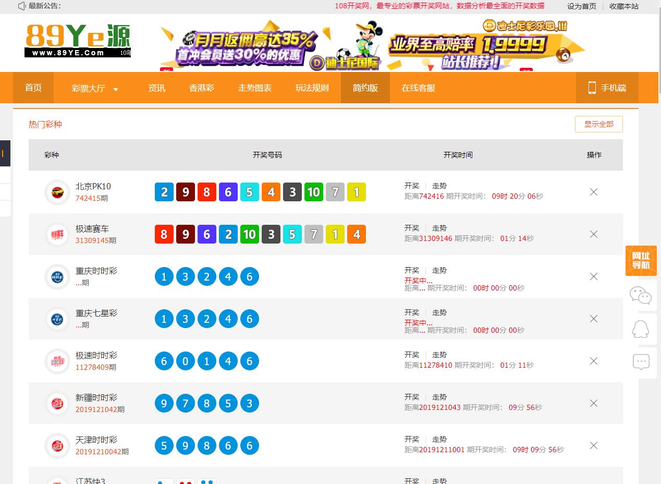Click the 月月返佣高达35% banner ad

coord(271,45)
